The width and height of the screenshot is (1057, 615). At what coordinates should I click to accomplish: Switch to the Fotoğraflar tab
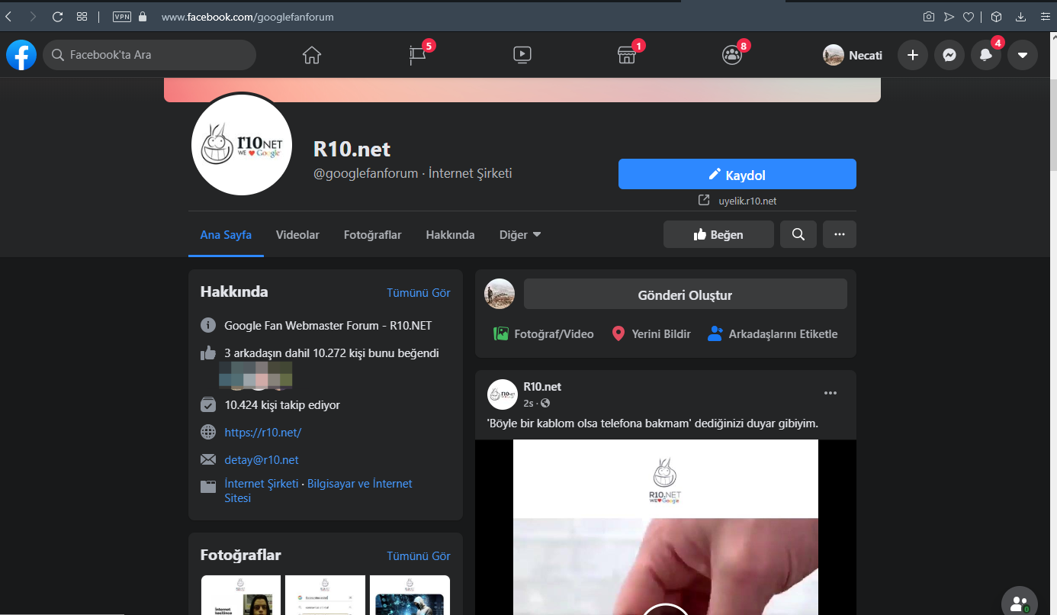[x=373, y=235]
